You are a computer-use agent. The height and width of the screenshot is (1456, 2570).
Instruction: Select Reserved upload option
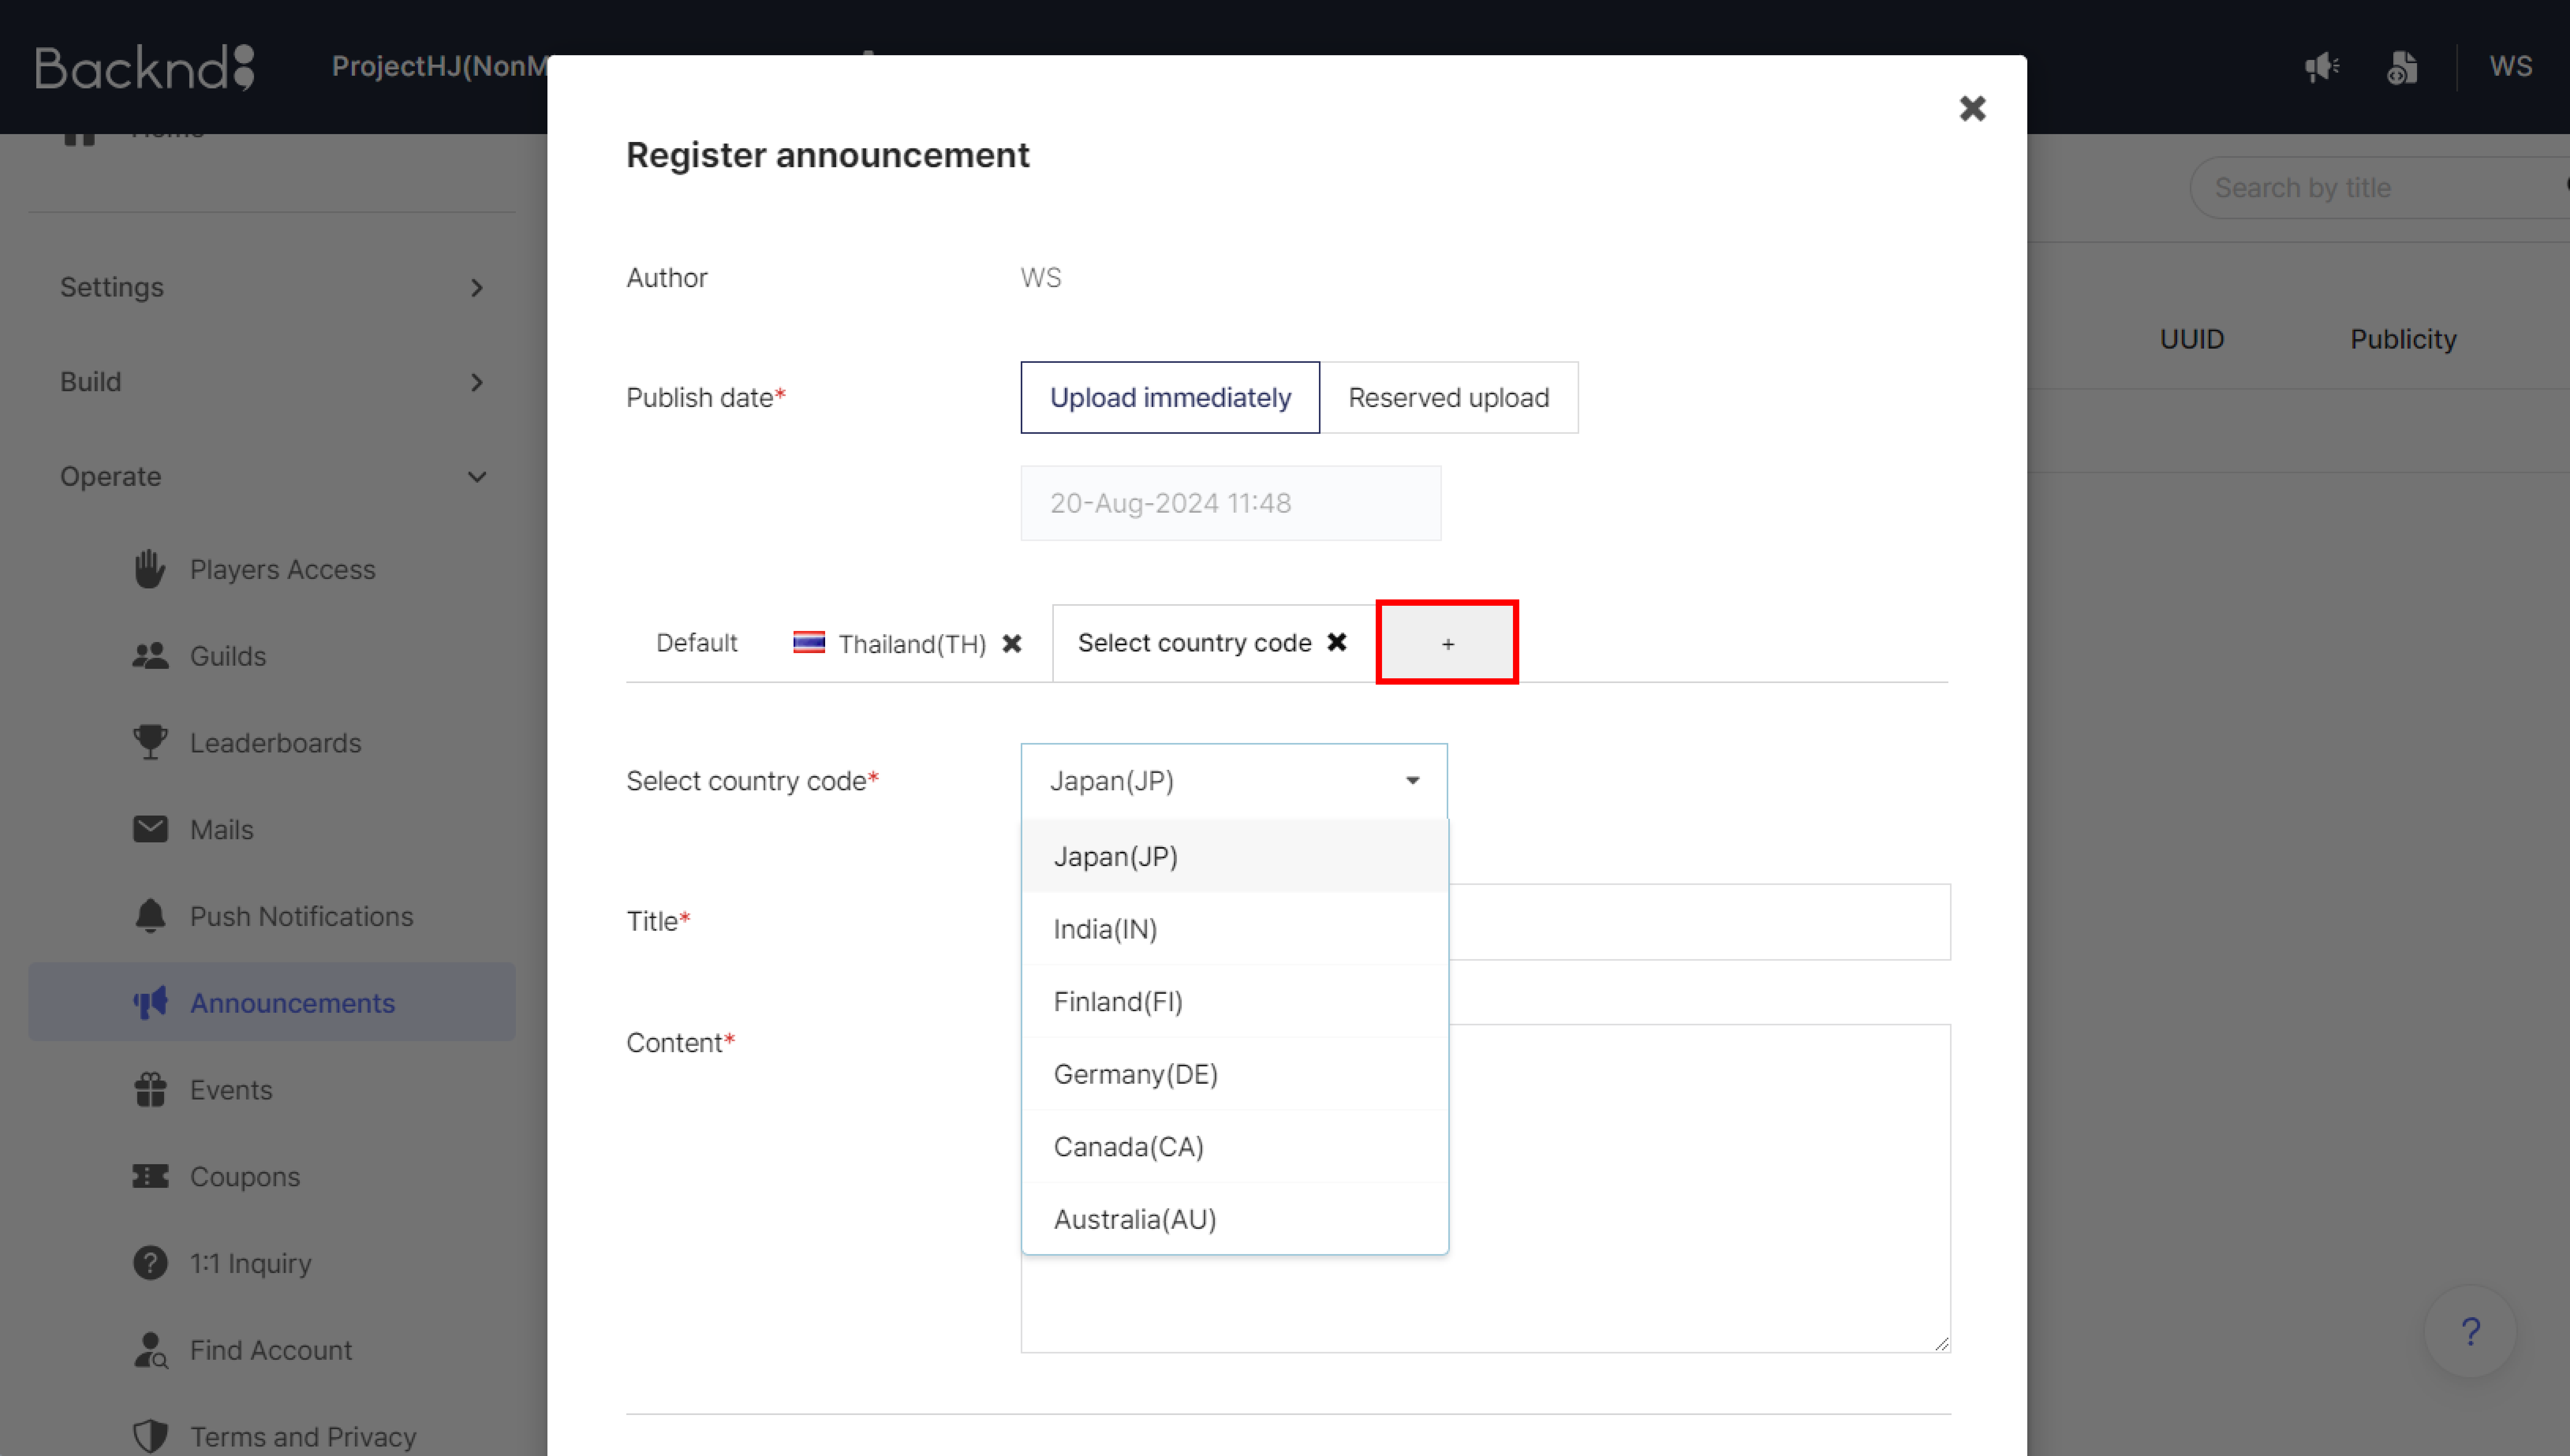coord(1449,397)
